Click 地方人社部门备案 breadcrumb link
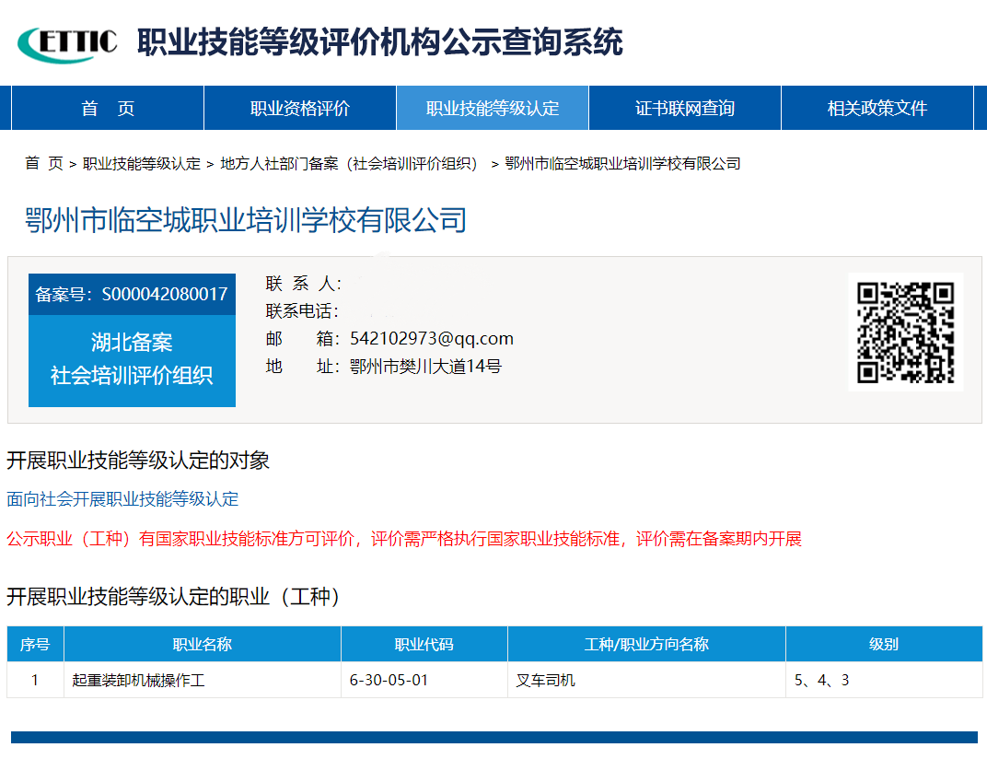This screenshot has height=759, width=987. coord(350,164)
